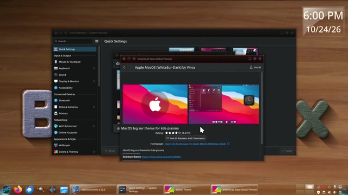Image resolution: width=348 pixels, height=195 pixels.
Task: Open the file manager folder icon on the taskbar
Action: tap(64, 190)
